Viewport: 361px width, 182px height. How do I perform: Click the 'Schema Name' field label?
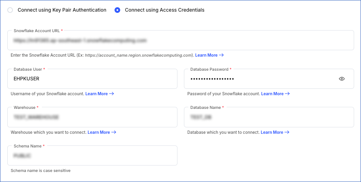(27, 146)
